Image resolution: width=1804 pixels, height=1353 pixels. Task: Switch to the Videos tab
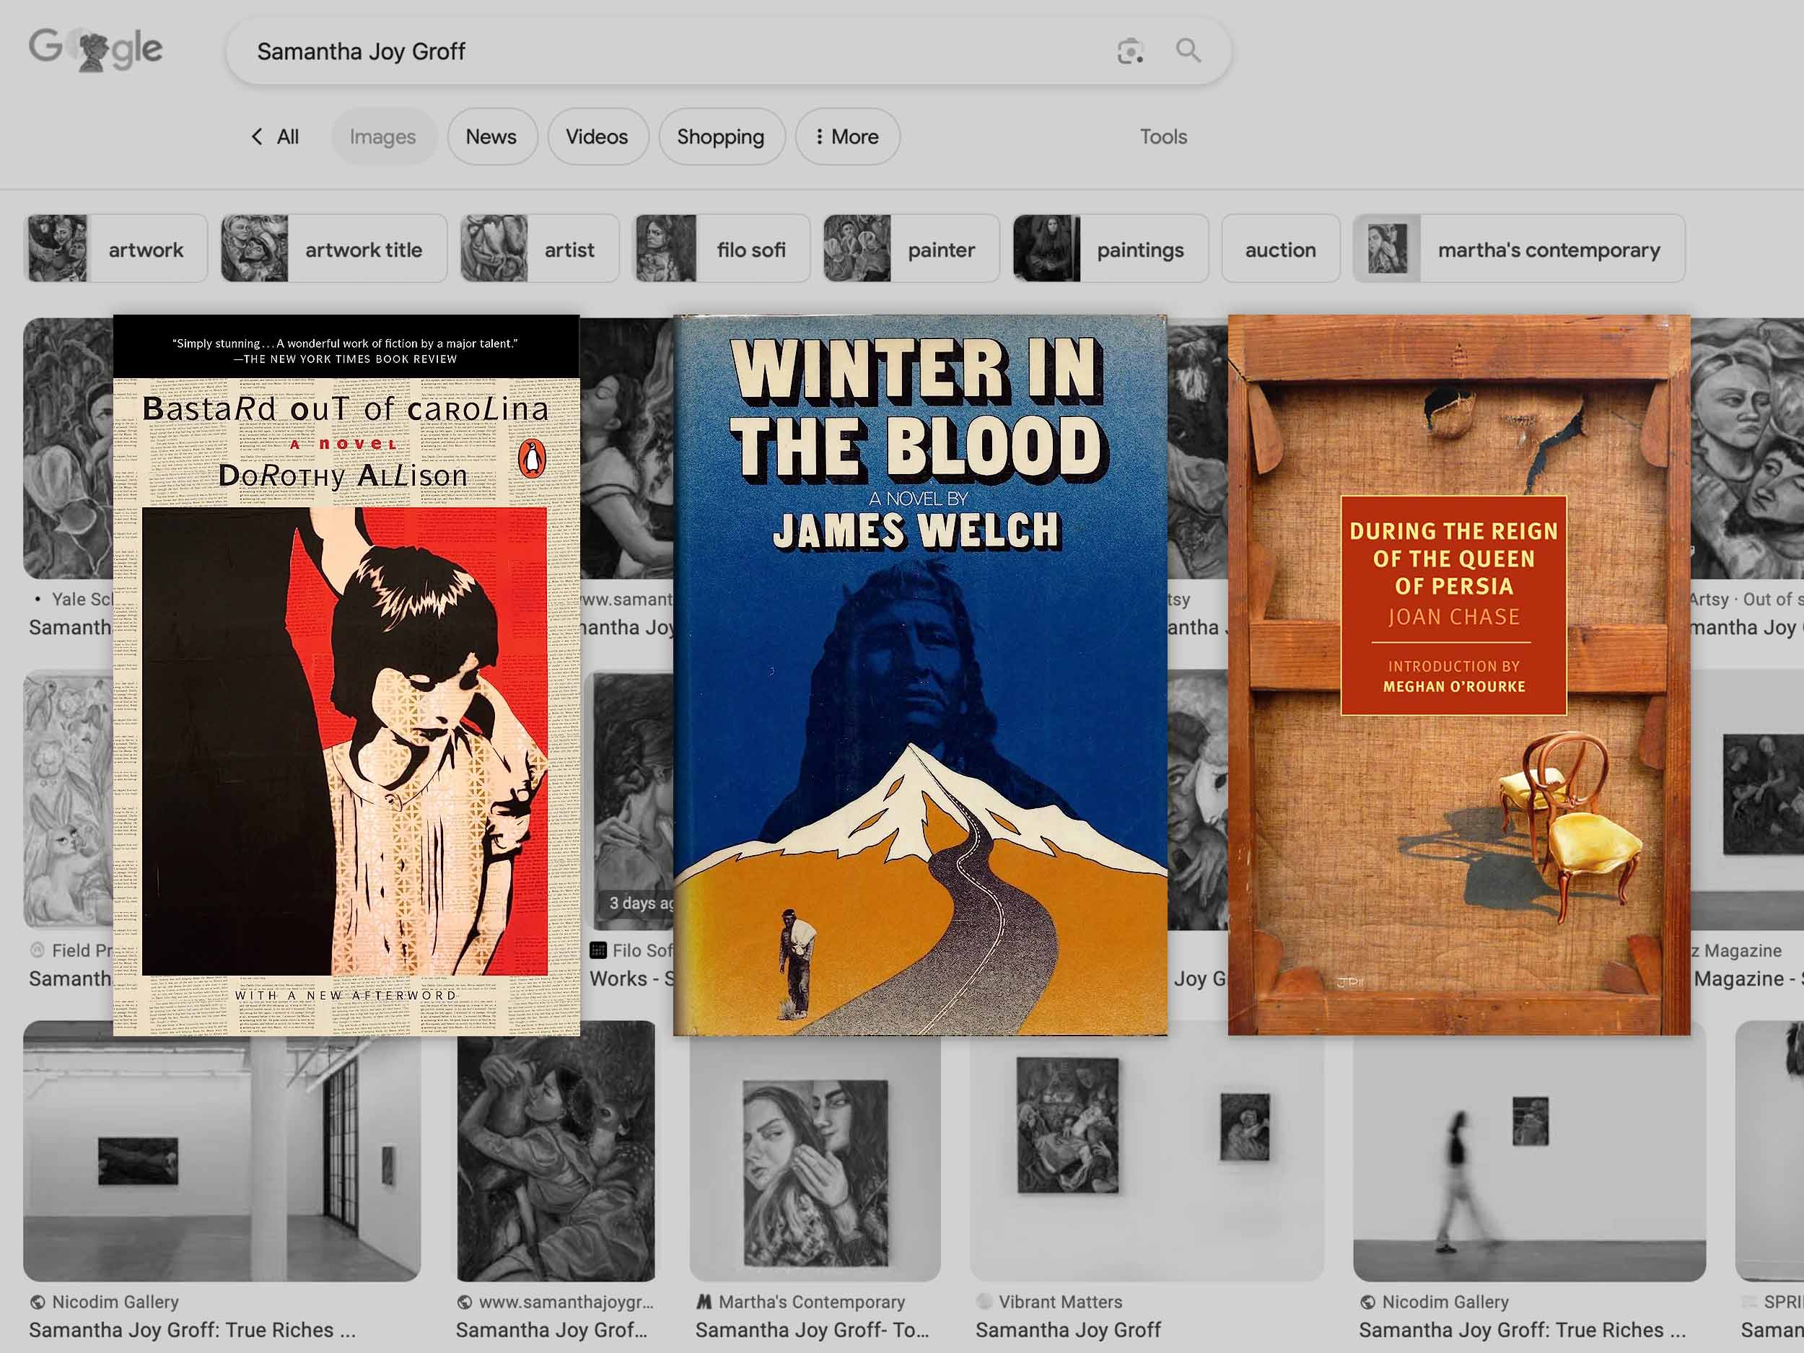pos(597,136)
